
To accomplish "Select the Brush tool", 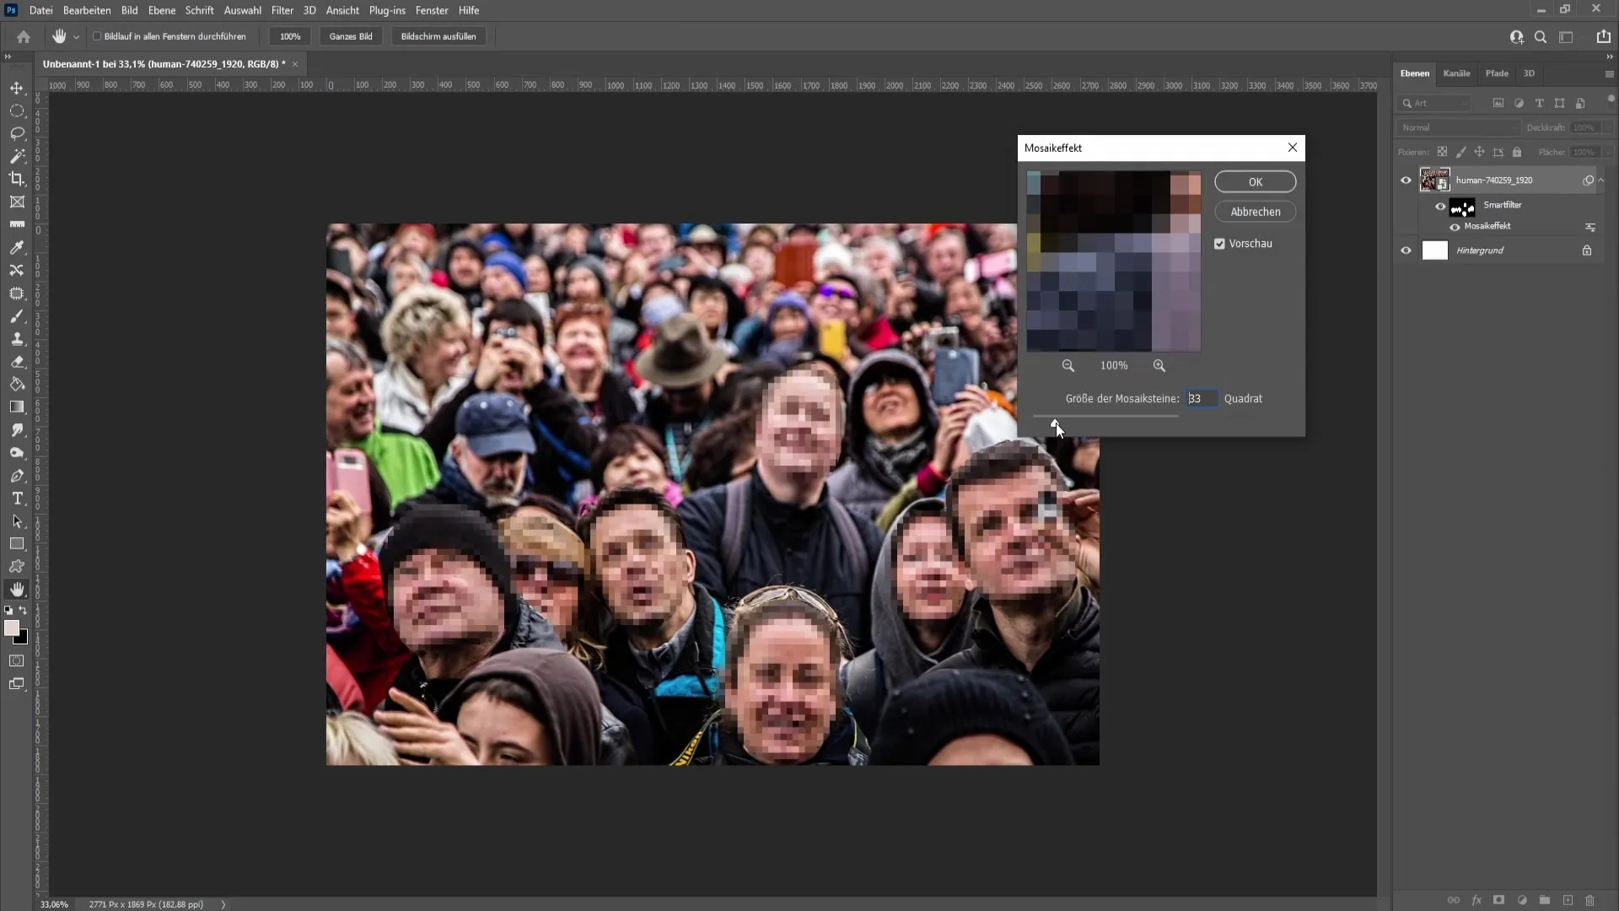I will pyautogui.click(x=17, y=316).
